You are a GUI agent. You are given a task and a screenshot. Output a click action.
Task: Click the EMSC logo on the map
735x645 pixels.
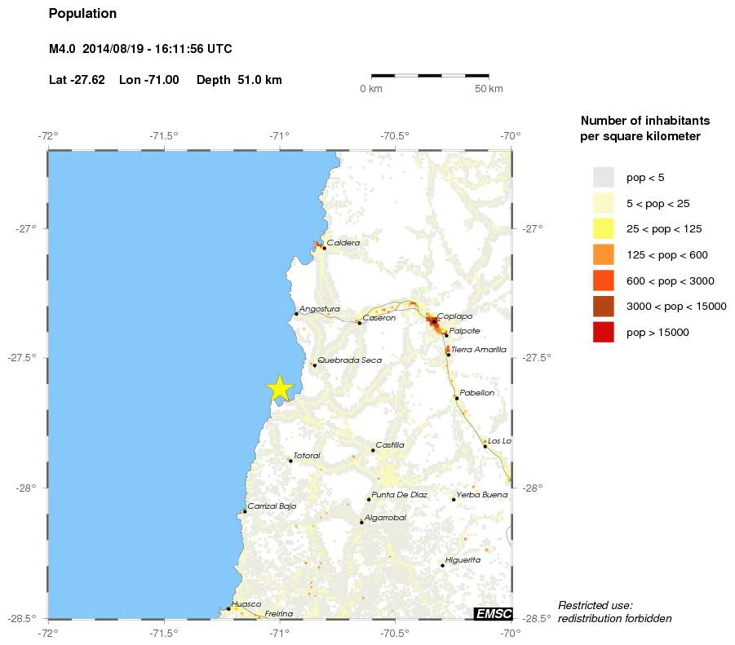[x=493, y=613]
